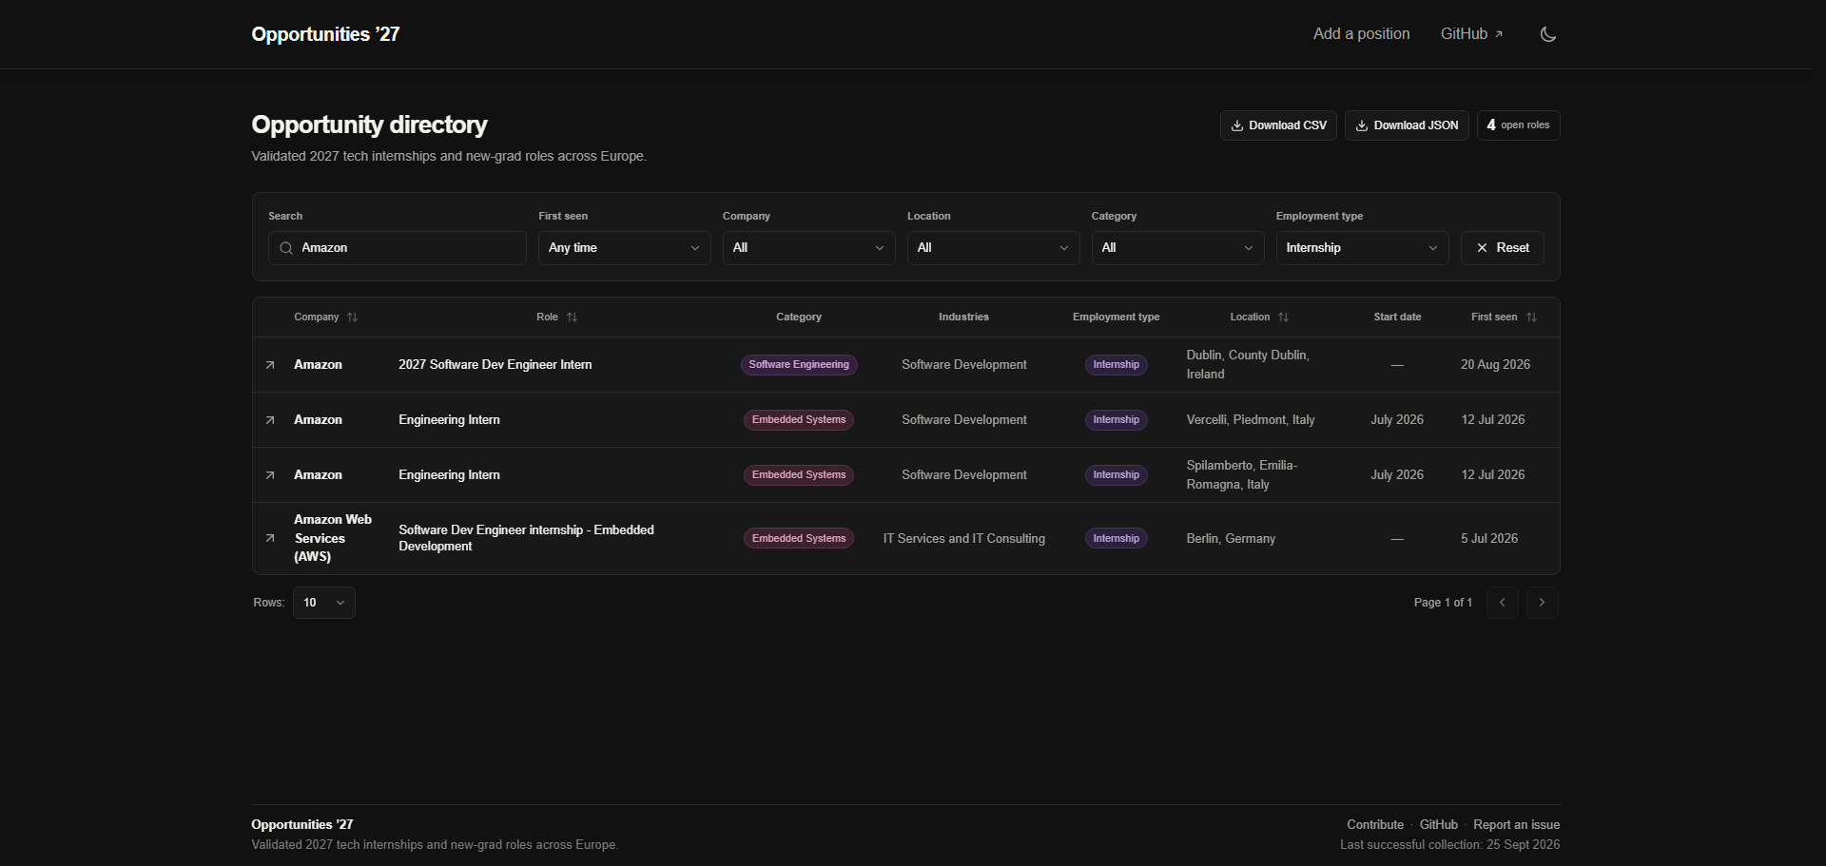Click Amazon Web Services (AWS) company name
Screen dimensions: 1826x866
(x=333, y=538)
